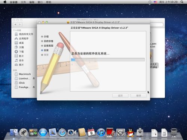
Task: Open the Trash in the dock
Action: coord(174,133)
